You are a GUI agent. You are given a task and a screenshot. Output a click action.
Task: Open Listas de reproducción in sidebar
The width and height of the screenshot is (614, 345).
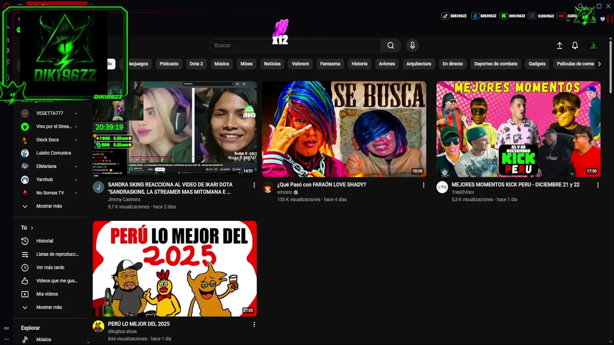(50, 254)
